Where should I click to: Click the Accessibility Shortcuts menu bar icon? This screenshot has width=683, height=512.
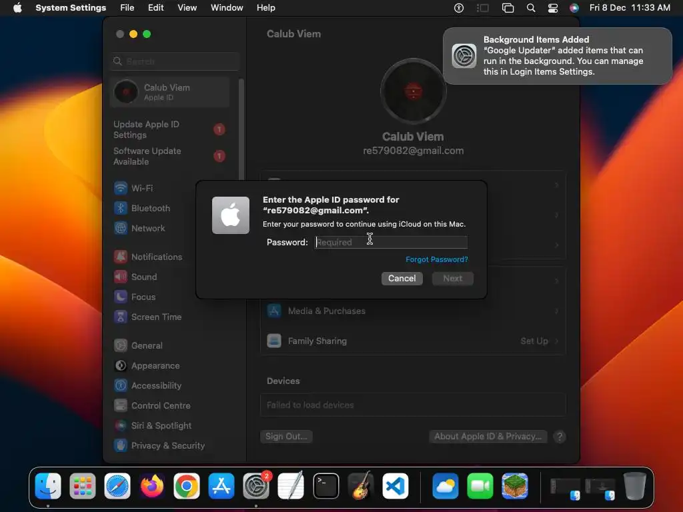pyautogui.click(x=459, y=8)
